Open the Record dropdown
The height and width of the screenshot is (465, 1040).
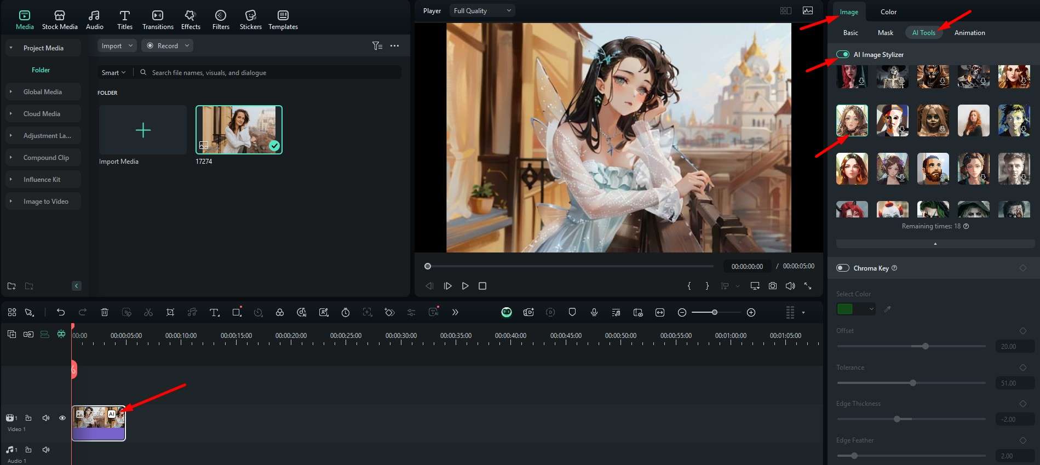pyautogui.click(x=168, y=46)
